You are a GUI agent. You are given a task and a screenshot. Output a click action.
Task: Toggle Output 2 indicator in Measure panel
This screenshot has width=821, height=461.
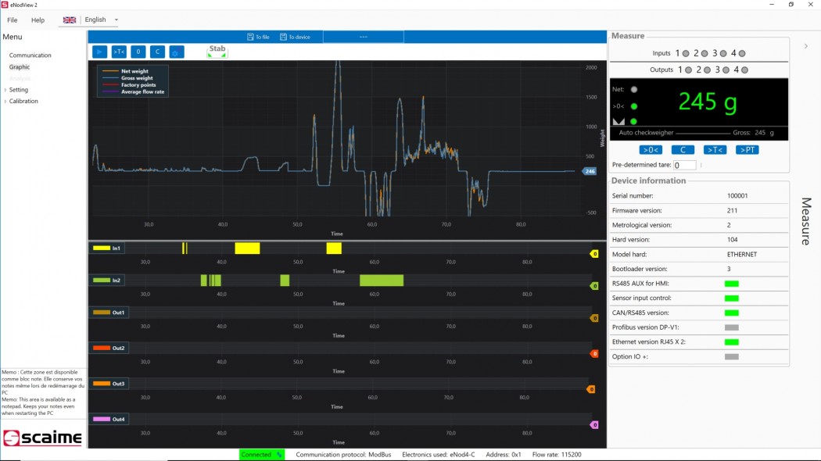tap(706, 70)
